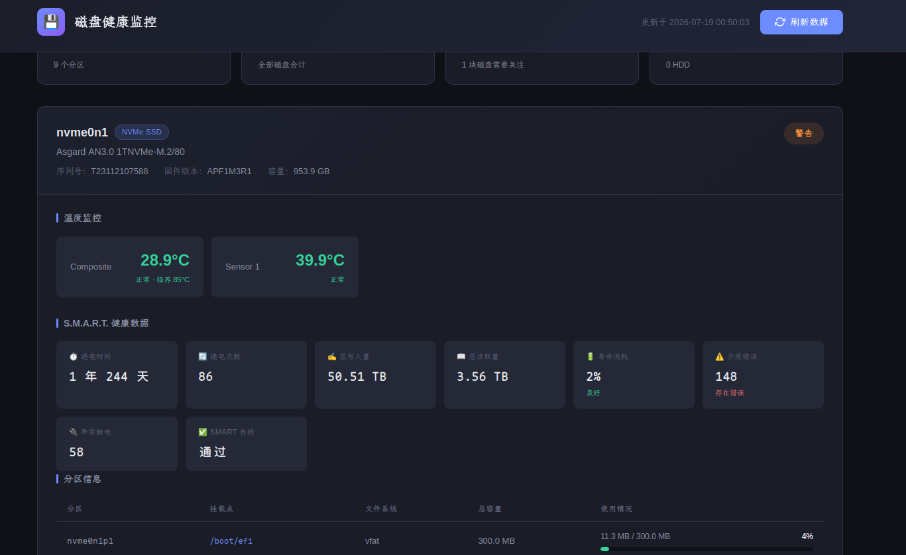Click the 953.9 GB capacity value
The image size is (906, 555).
[x=311, y=172]
